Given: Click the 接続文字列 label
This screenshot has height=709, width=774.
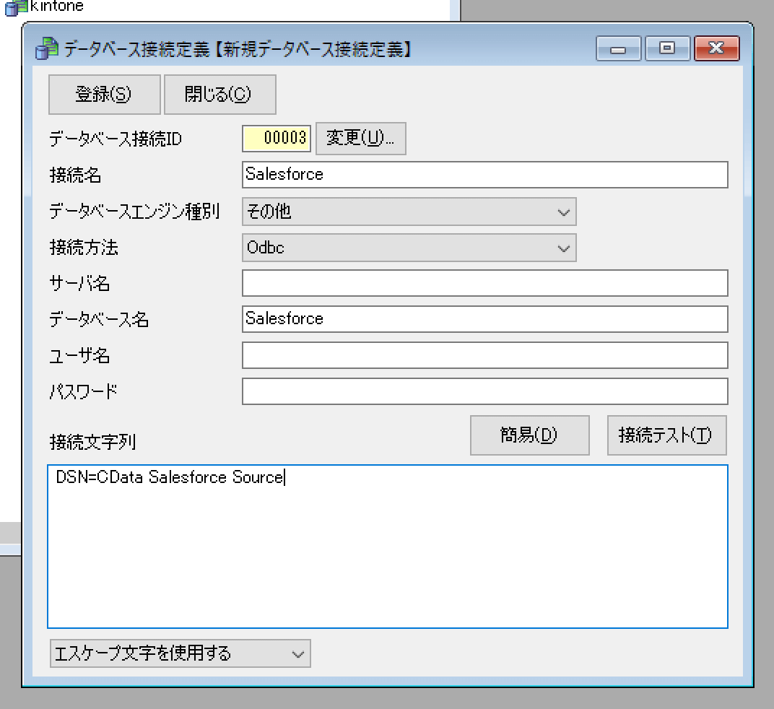Looking at the screenshot, I should pos(92,441).
